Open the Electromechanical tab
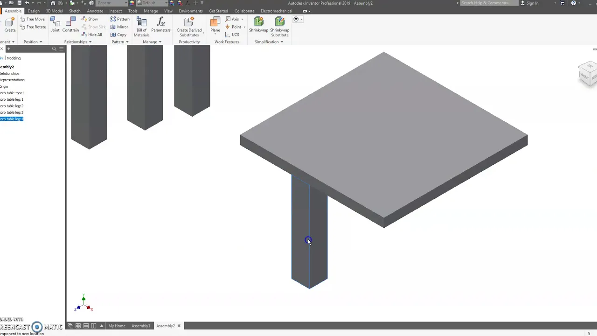597x336 pixels. (277, 11)
